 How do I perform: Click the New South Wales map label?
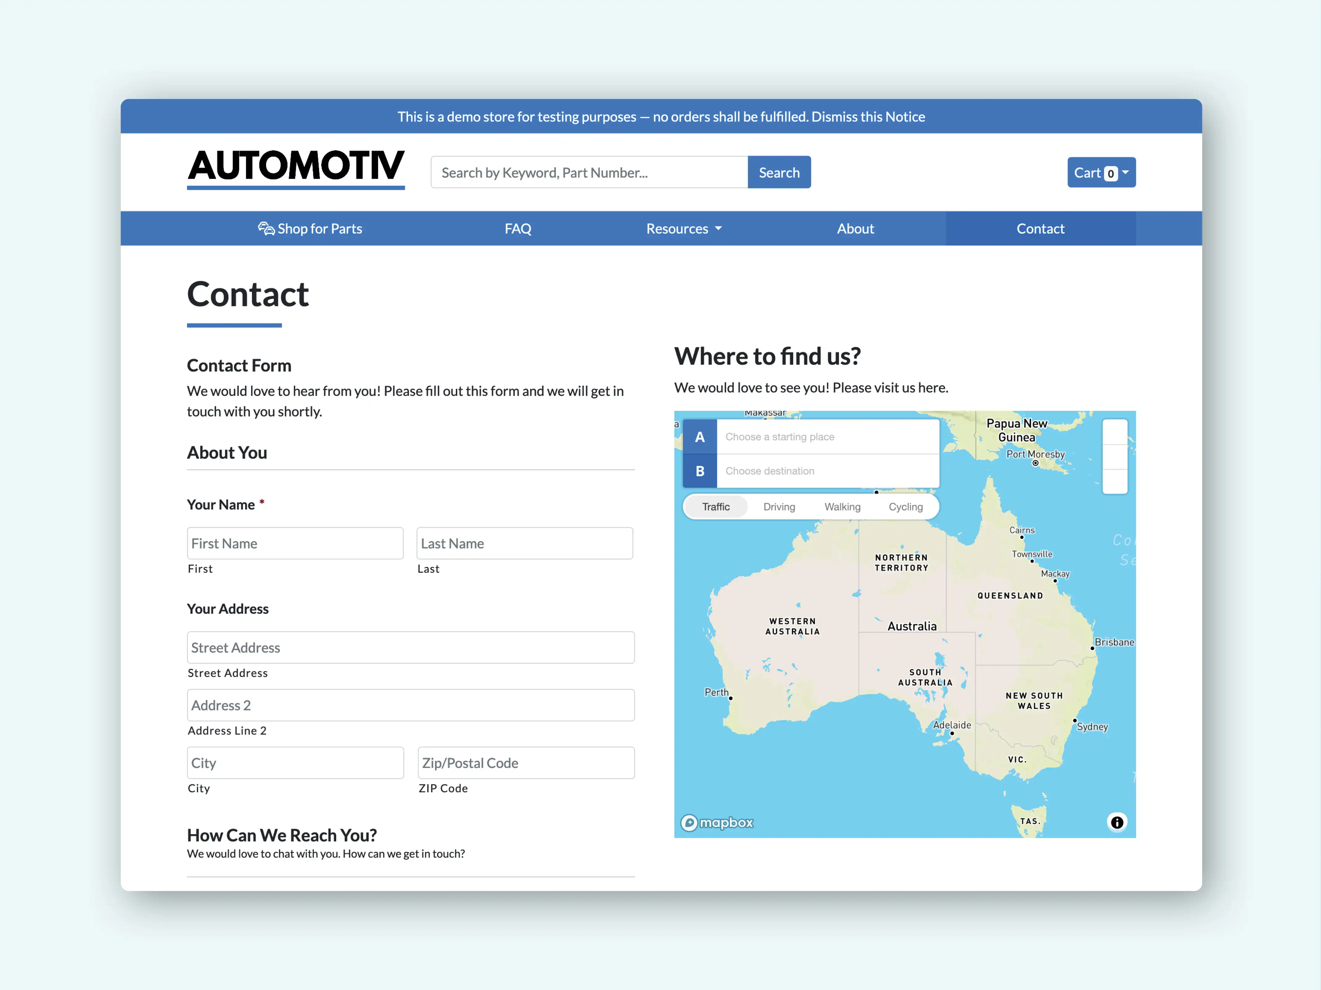point(1034,700)
